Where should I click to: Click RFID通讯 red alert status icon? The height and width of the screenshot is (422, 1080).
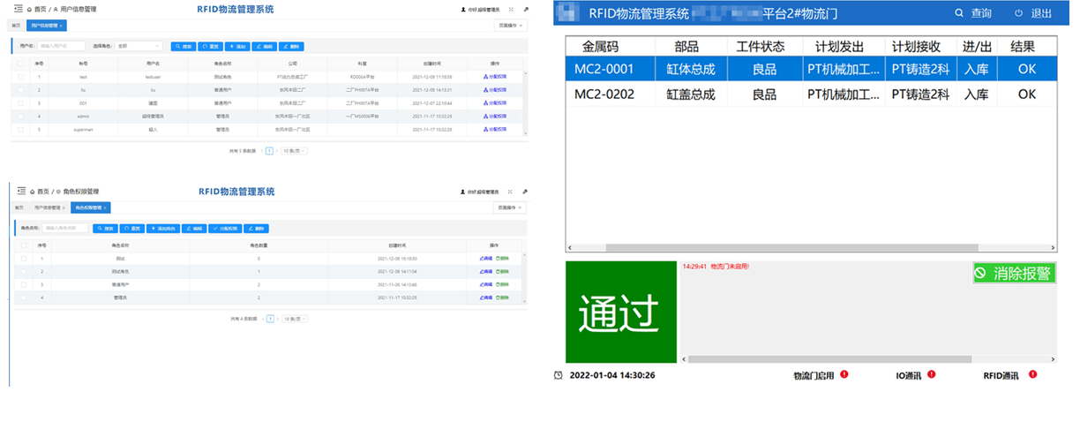tap(1033, 374)
